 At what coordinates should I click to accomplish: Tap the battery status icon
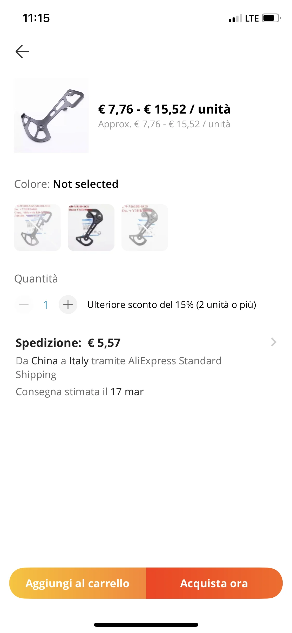271,18
